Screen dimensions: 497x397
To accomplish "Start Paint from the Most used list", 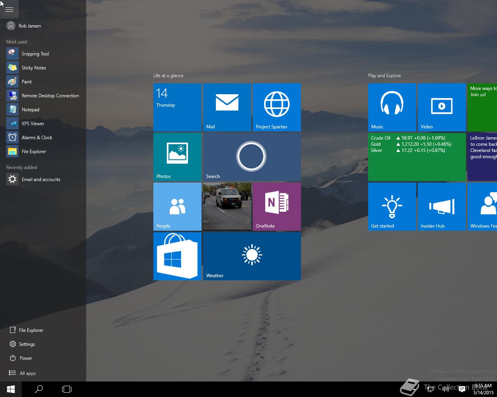I will point(43,82).
